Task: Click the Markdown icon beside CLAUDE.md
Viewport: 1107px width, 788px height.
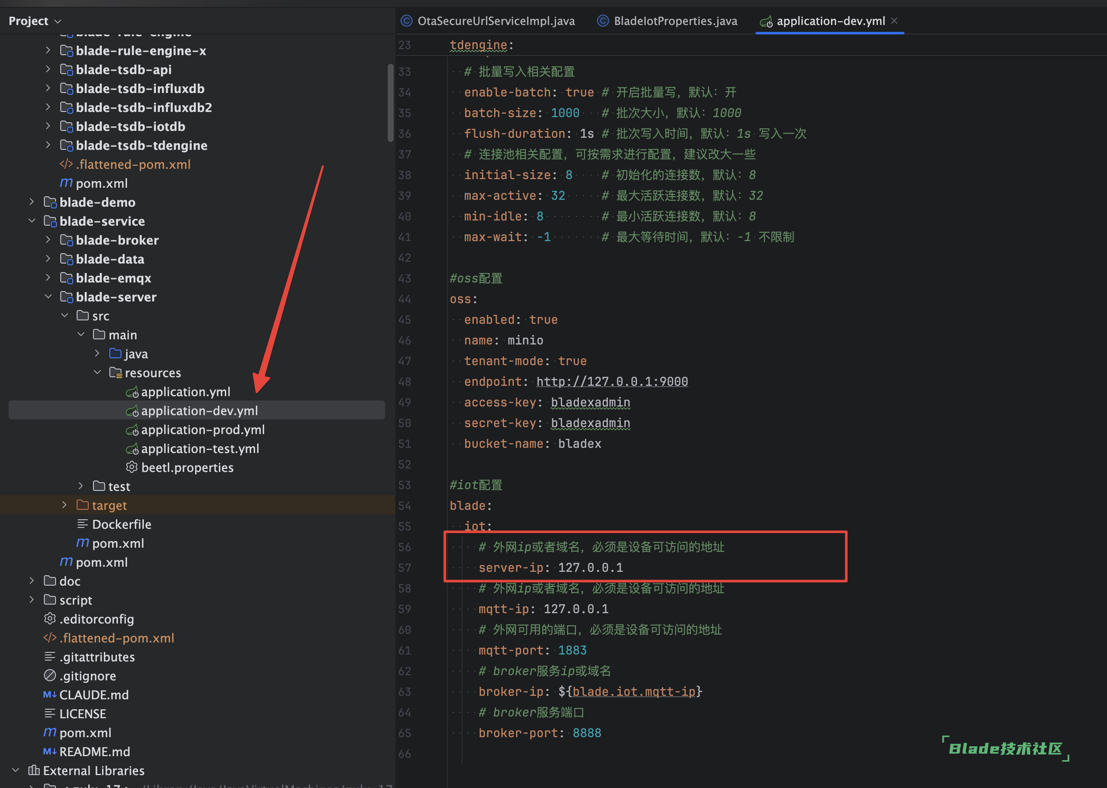Action: [50, 695]
